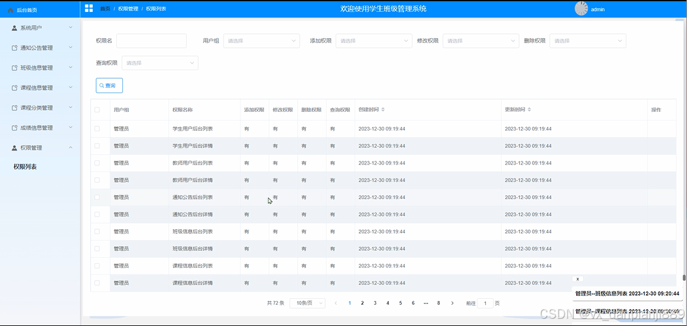This screenshot has height=326, width=687.
Task: Click the admin username text
Action: click(597, 9)
